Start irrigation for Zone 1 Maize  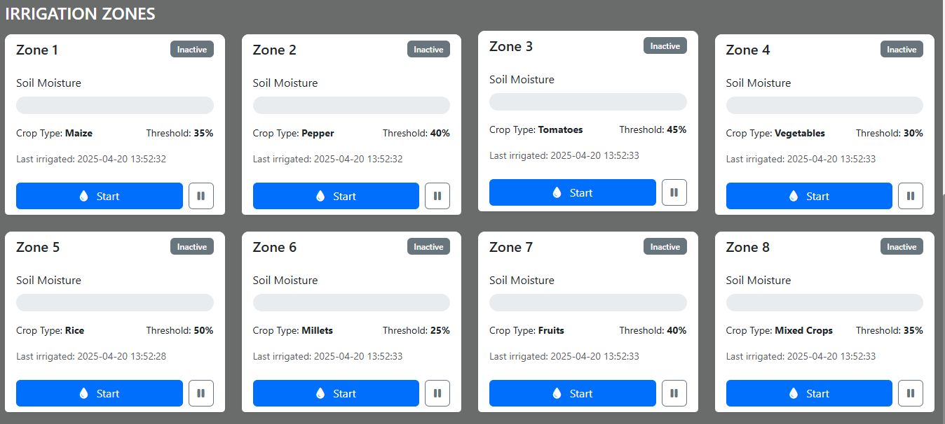click(100, 196)
